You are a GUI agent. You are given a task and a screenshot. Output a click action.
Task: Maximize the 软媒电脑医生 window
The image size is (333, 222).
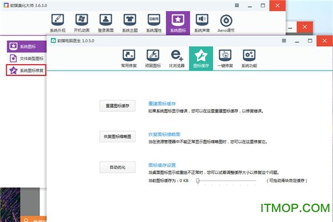point(310,40)
